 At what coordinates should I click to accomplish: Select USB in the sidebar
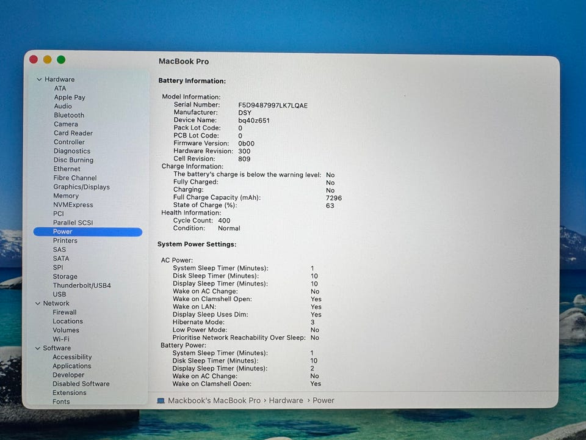(59, 295)
